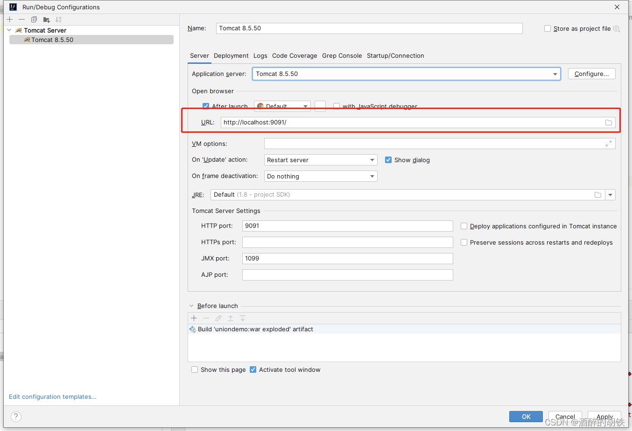
Task: Select Build 'uniondemo:war exploded' artifact task
Action: pos(404,329)
